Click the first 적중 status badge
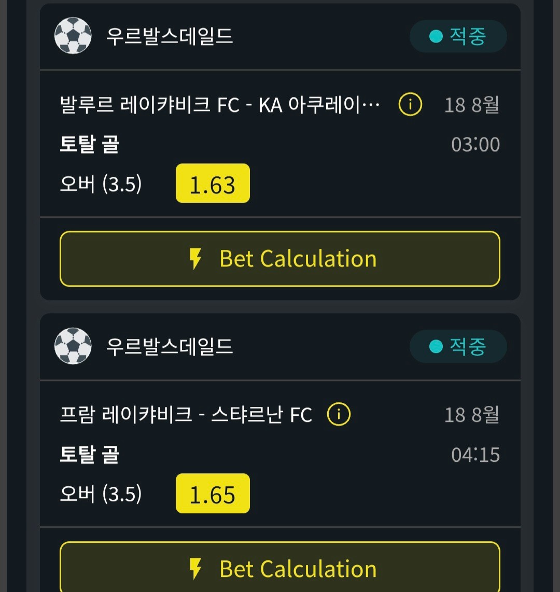Screen dimensions: 560x592 (x=458, y=36)
